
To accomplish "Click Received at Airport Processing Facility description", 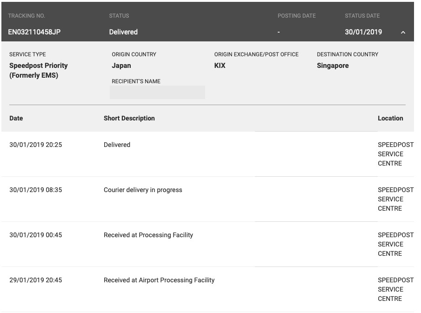I will pos(159,280).
